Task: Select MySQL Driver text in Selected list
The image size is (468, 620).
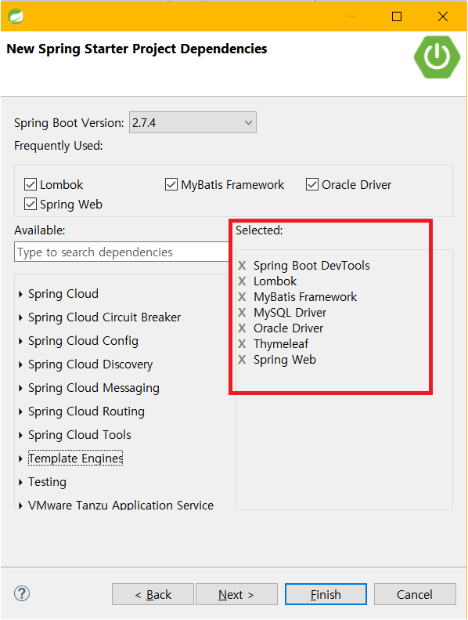Action: pyautogui.click(x=290, y=313)
